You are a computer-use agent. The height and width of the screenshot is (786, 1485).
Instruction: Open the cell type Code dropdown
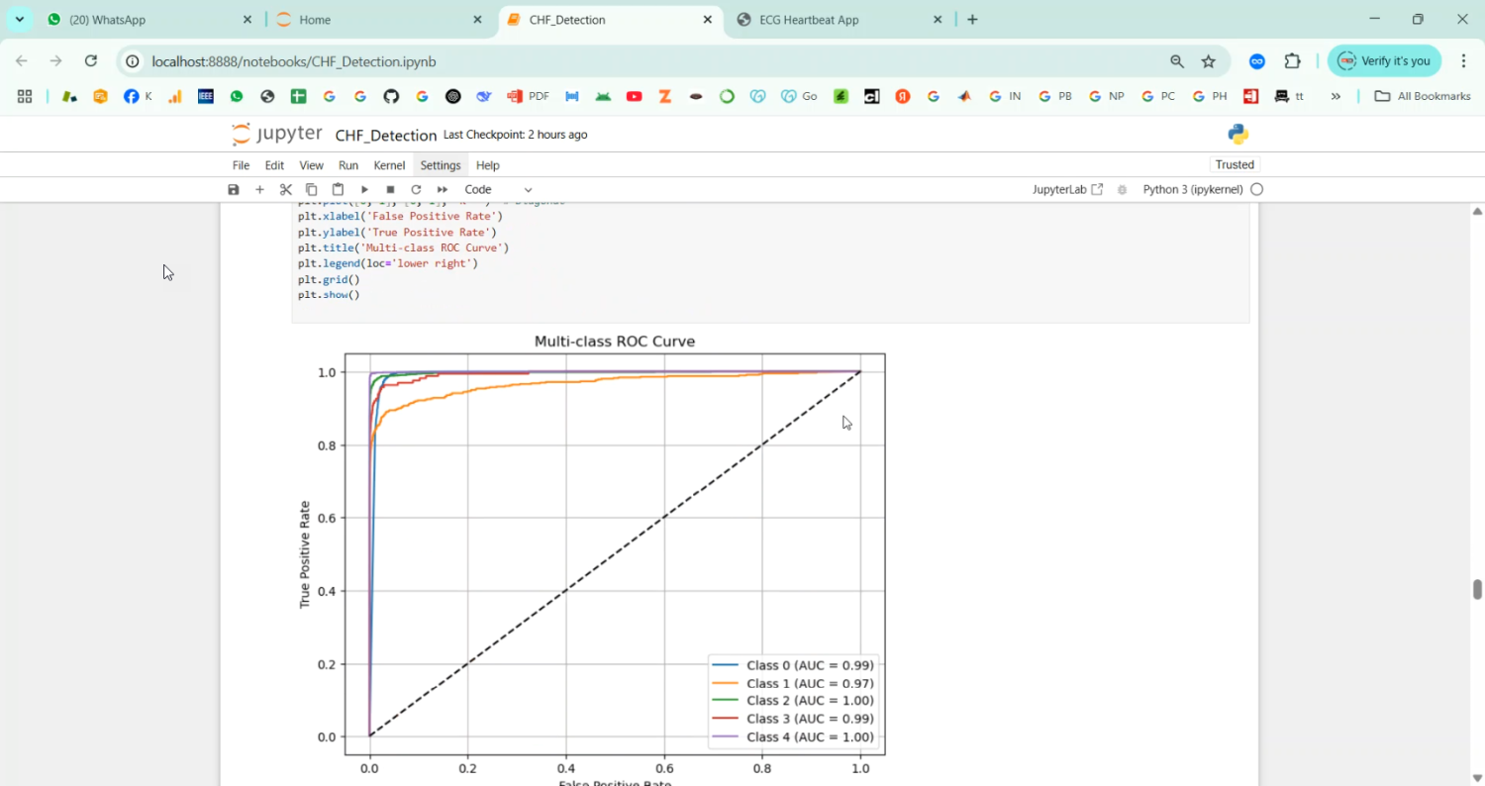[x=498, y=189]
